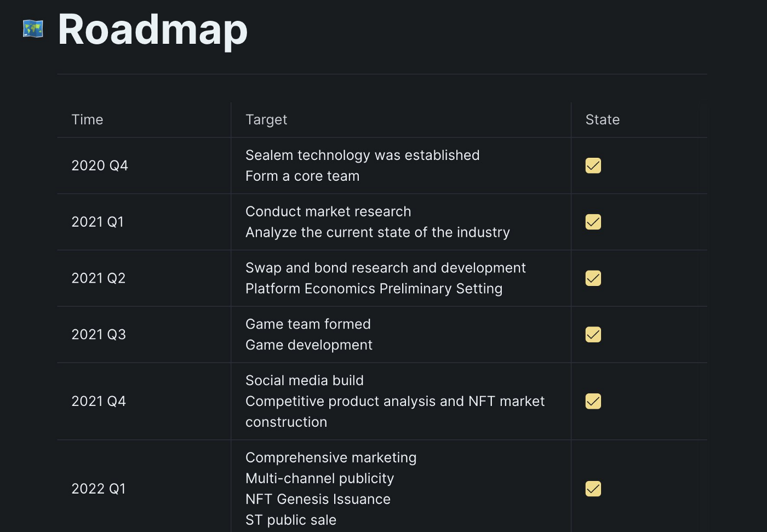The width and height of the screenshot is (767, 532).
Task: Click the Time column header
Action: (88, 119)
